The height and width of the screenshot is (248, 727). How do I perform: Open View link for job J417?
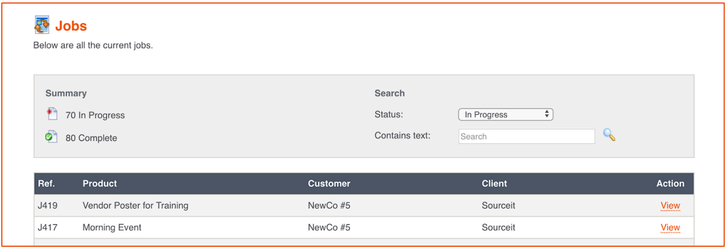[x=670, y=228]
